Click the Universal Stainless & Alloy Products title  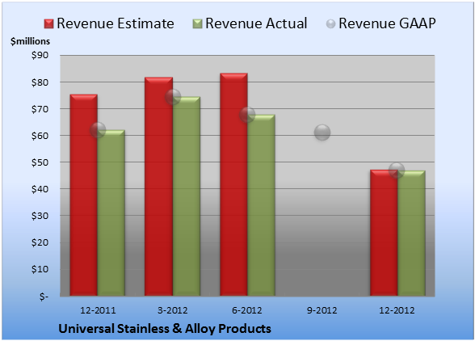pyautogui.click(x=165, y=329)
